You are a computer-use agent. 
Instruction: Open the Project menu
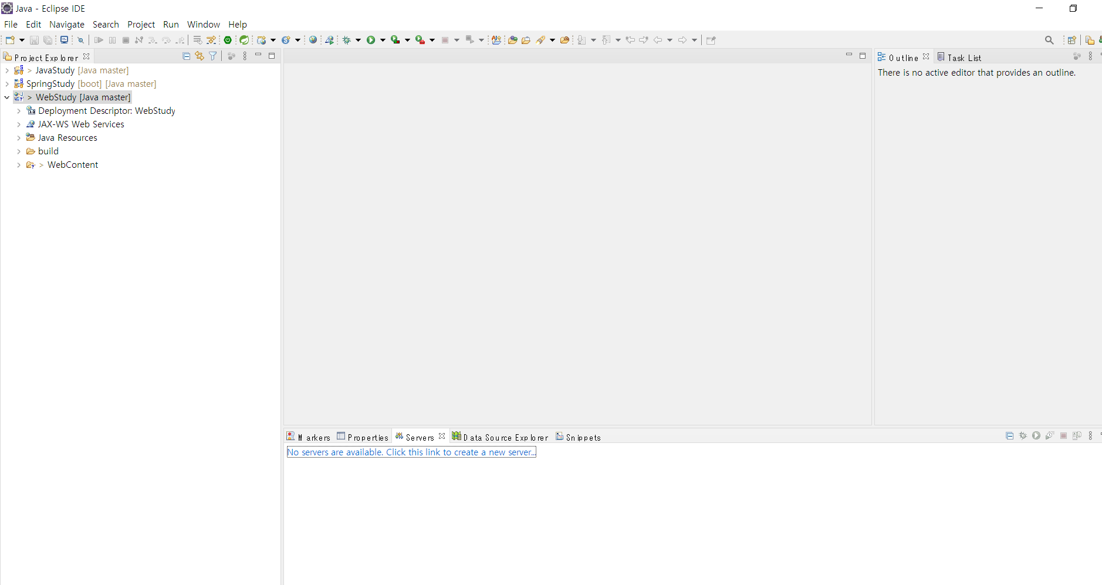click(x=141, y=25)
